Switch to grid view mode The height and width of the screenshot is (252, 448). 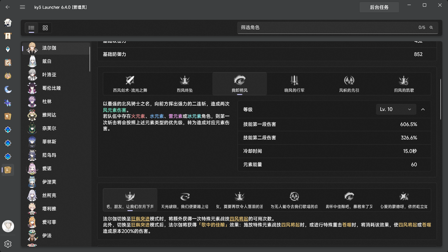coord(45,28)
